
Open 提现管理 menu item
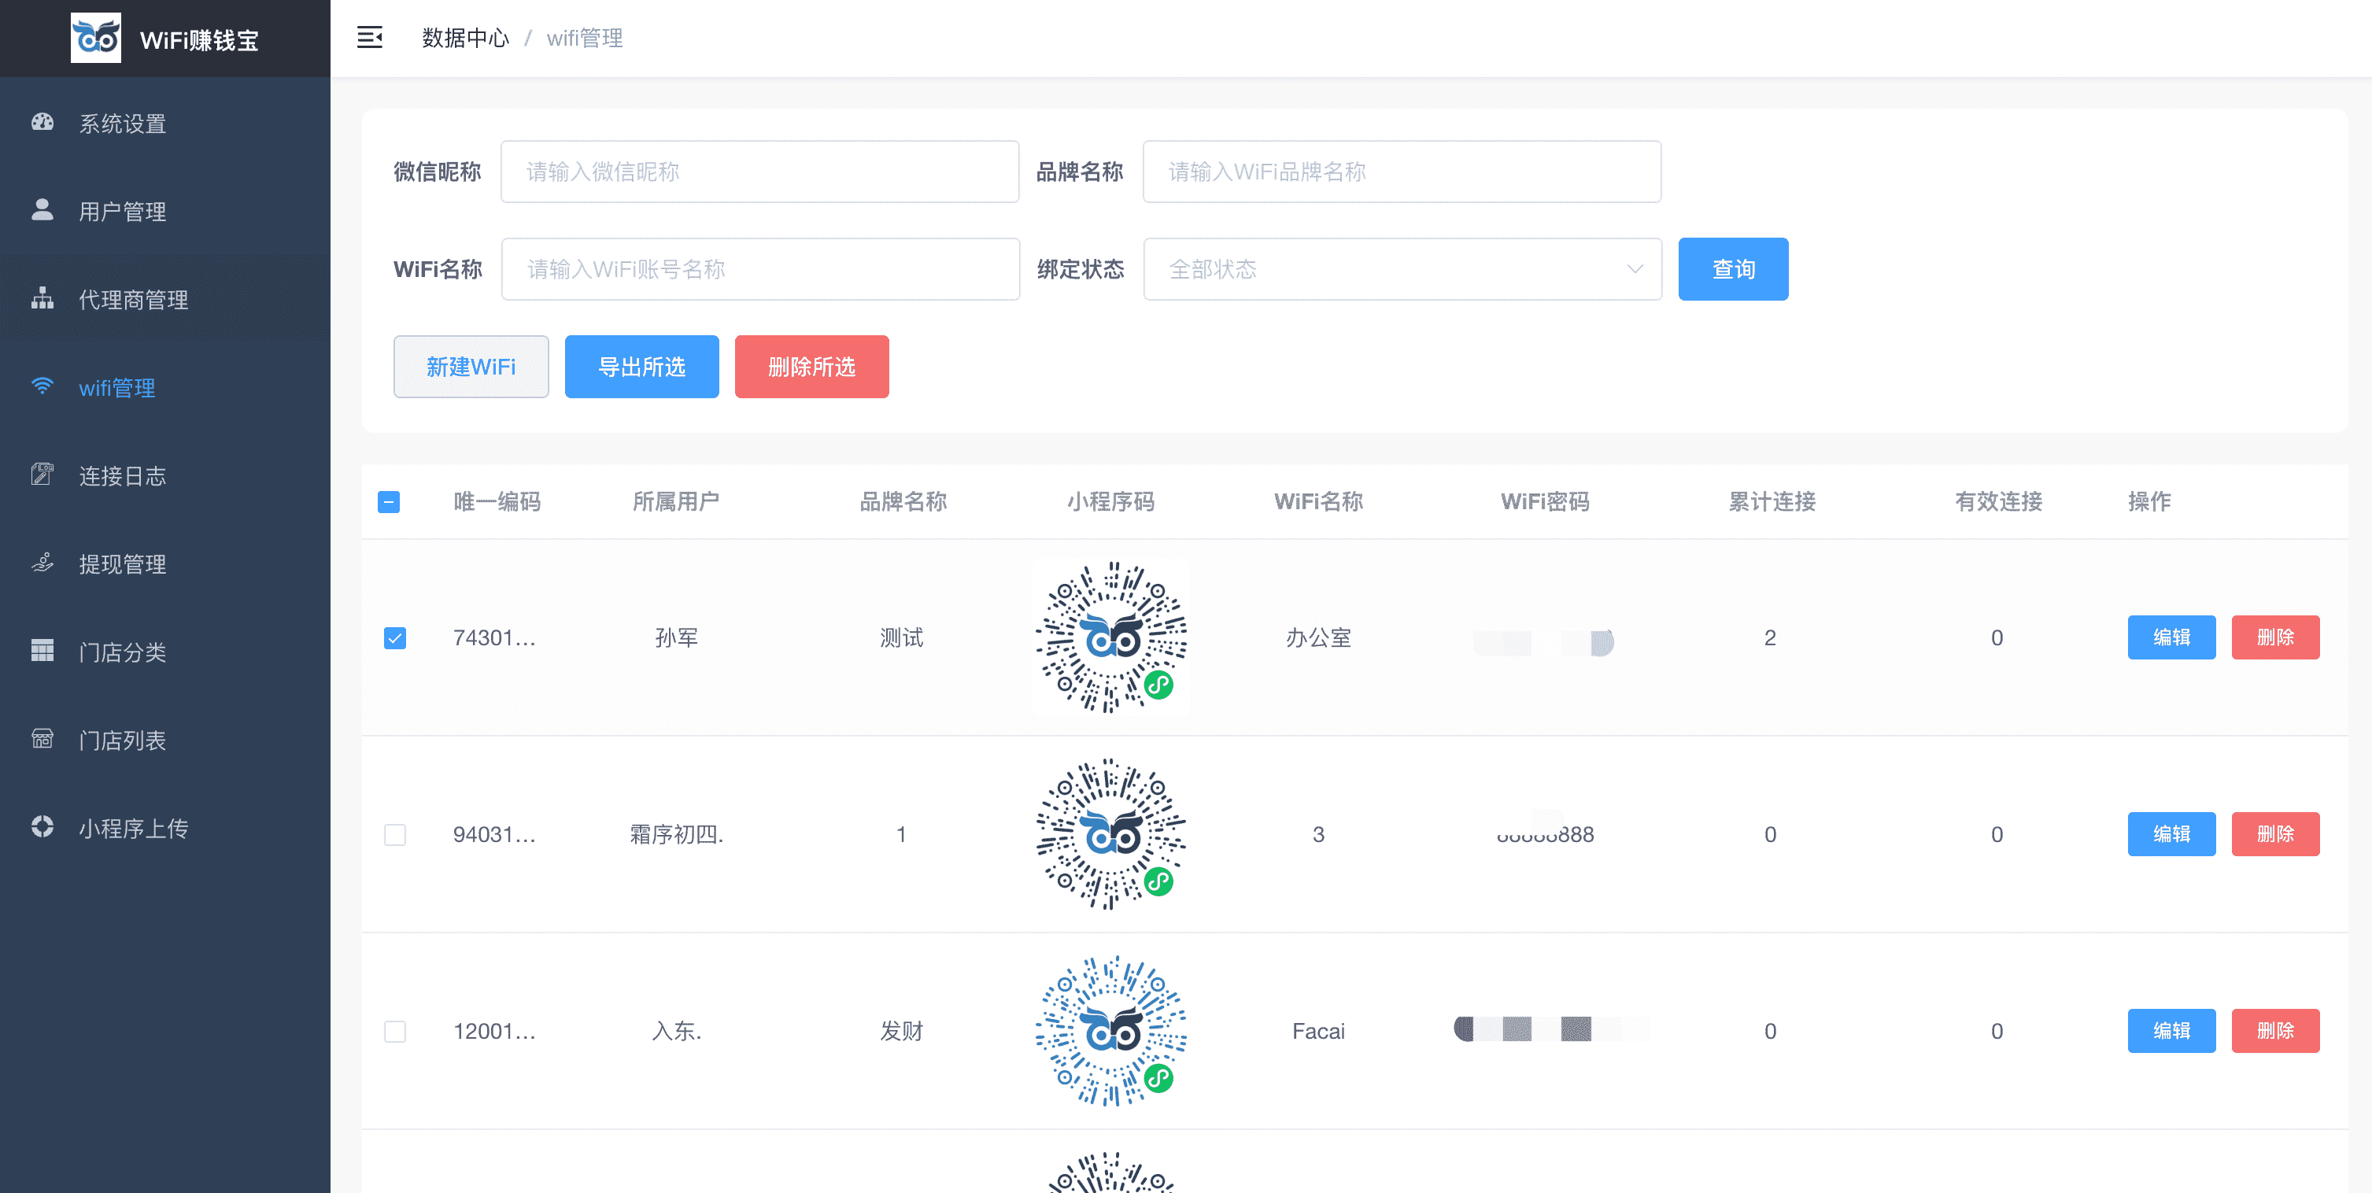166,564
